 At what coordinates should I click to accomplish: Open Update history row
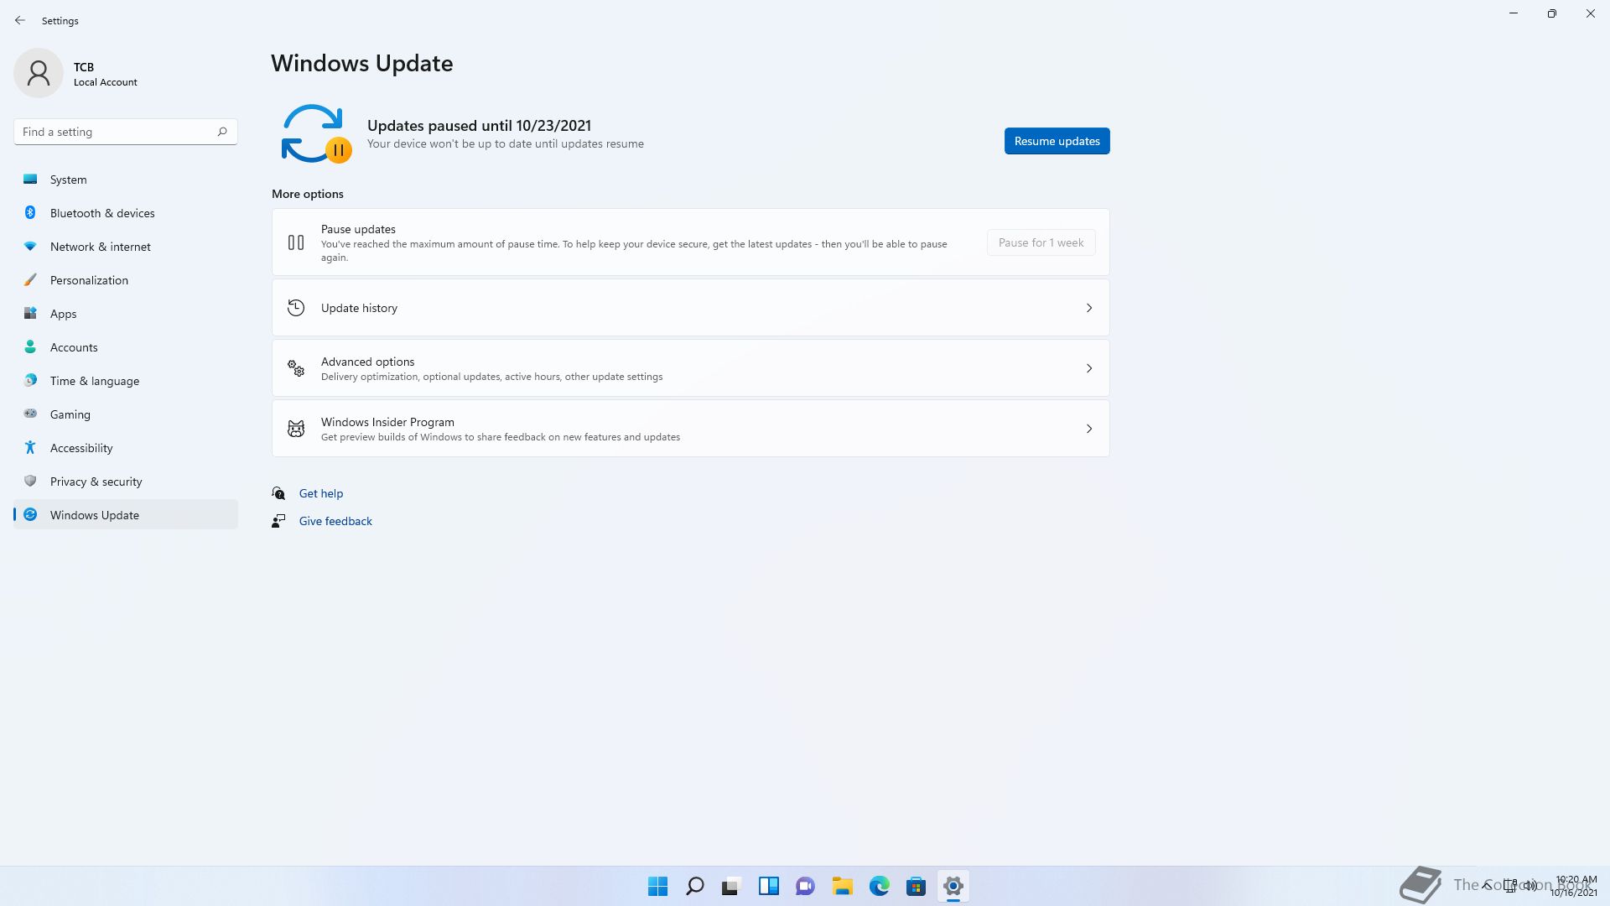tap(690, 308)
